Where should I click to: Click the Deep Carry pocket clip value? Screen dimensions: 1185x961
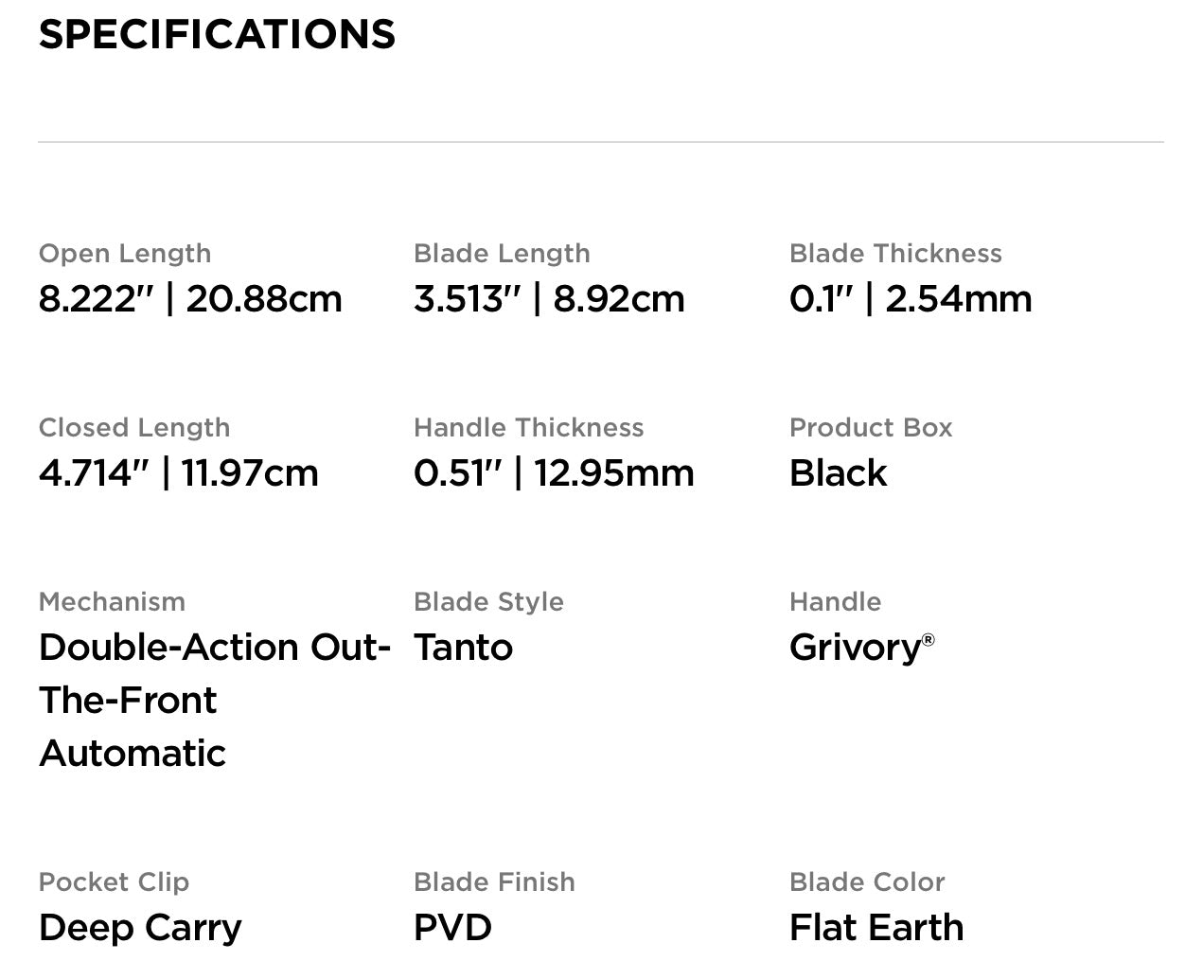140,928
